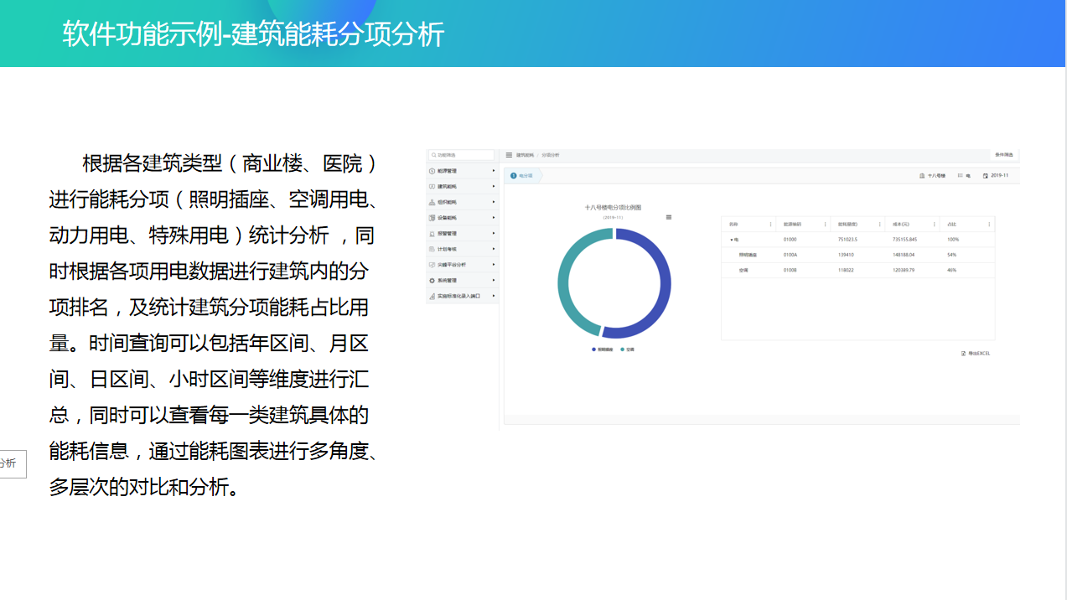Screen dimensions: 1067x600
Task: Toggle the 空调 legend item below chart
Action: [x=628, y=349]
